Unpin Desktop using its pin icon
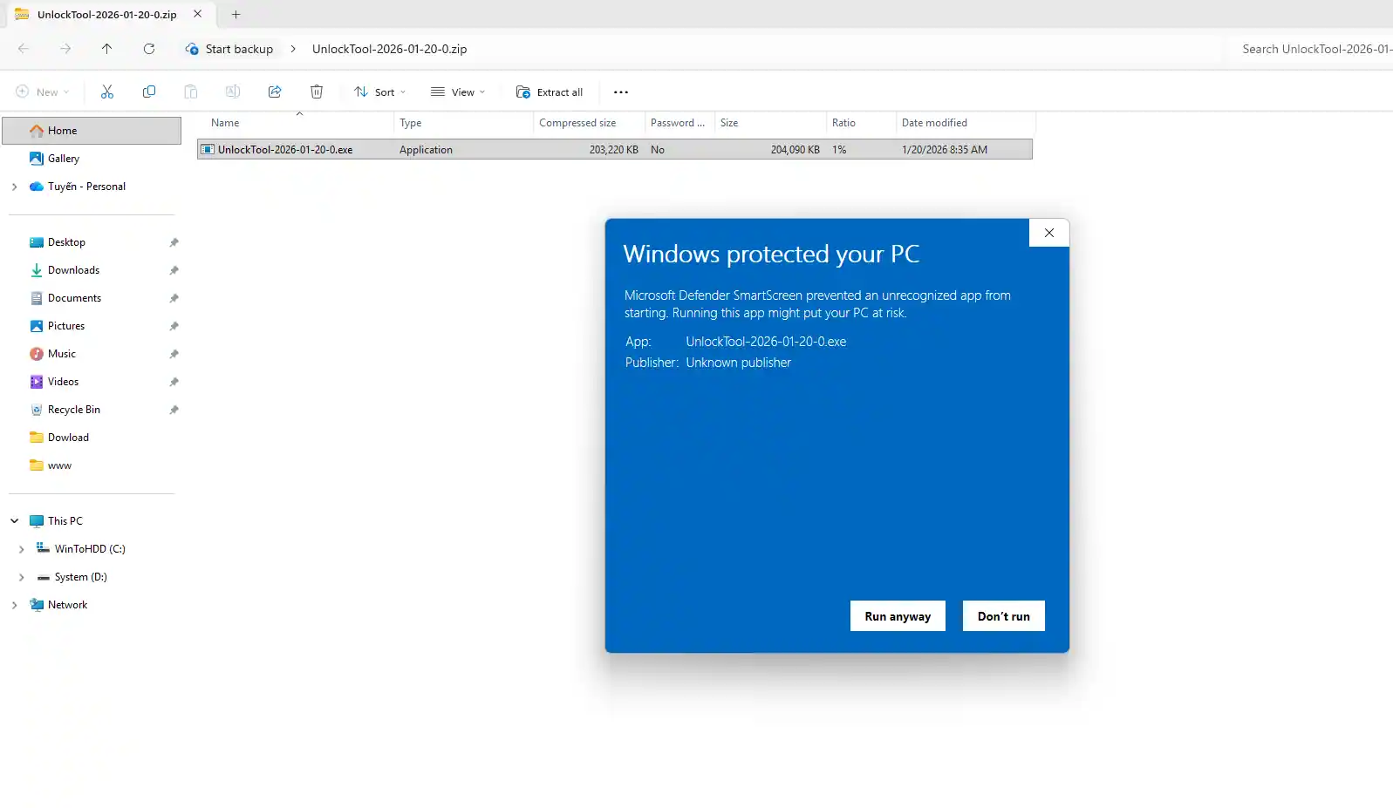The height and width of the screenshot is (808, 1393). (x=174, y=242)
